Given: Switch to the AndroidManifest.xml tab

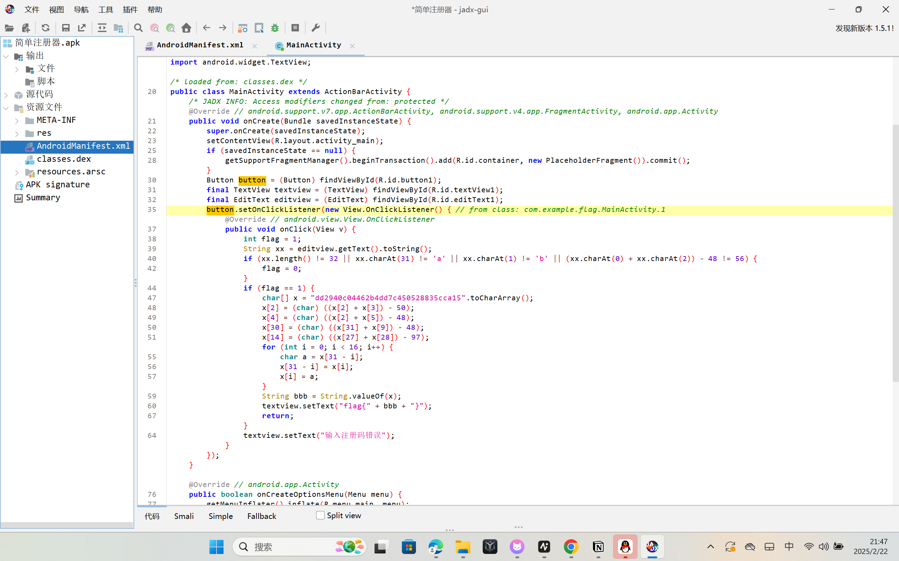Looking at the screenshot, I should 200,45.
